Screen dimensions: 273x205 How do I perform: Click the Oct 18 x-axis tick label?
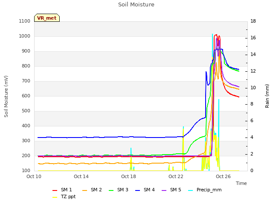(x=128, y=176)
